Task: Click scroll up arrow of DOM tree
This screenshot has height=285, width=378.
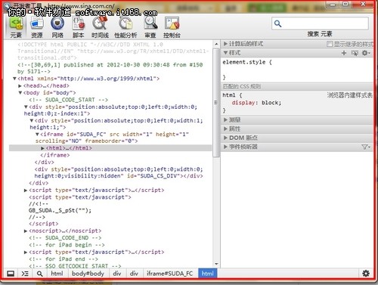Action: (x=216, y=44)
